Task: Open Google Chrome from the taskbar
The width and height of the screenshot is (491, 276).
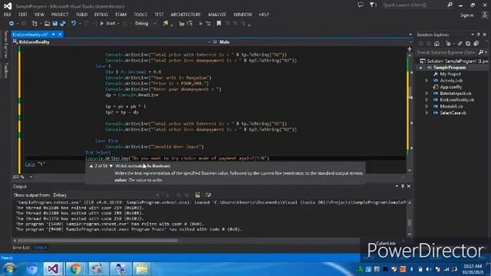Action: 75,269
